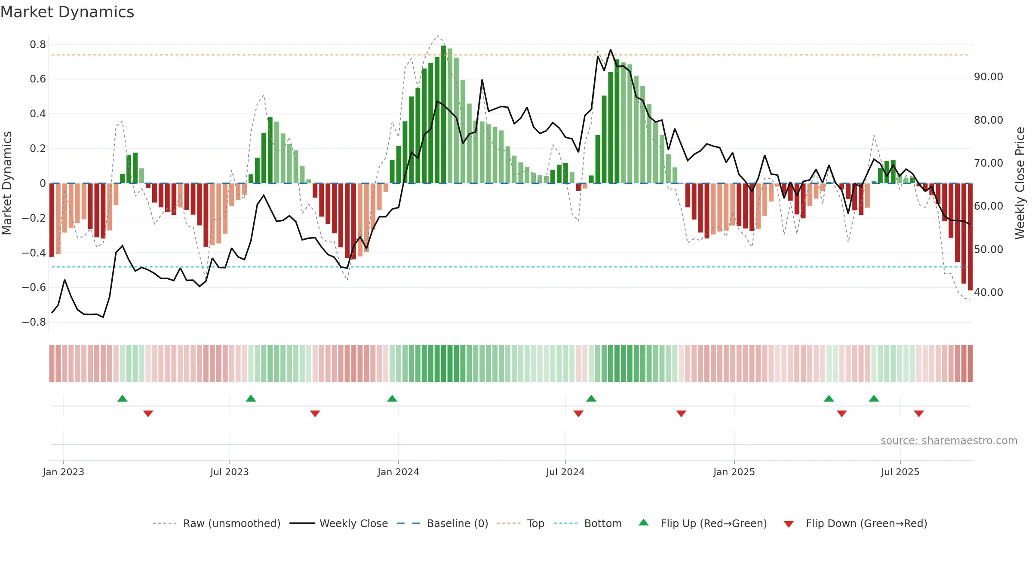1032x580 pixels.
Task: Click the green flip-up triangle in March 2023
Action: (x=123, y=398)
